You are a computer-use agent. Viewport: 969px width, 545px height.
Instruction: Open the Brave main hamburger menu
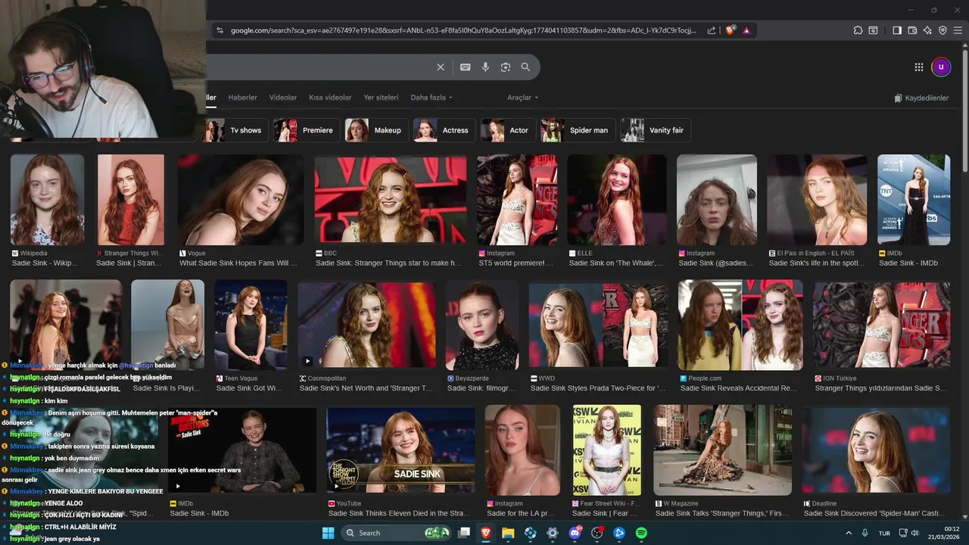click(958, 30)
